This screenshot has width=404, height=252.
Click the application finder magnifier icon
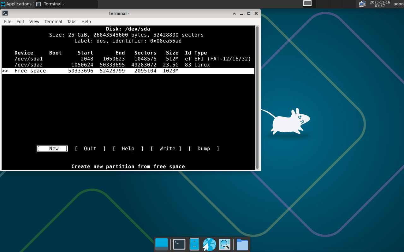pyautogui.click(x=225, y=244)
